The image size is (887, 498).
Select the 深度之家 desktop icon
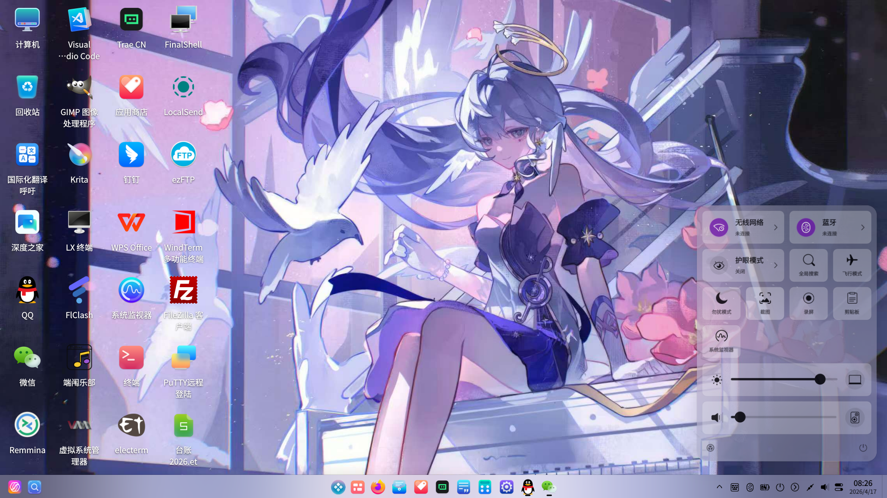(27, 222)
